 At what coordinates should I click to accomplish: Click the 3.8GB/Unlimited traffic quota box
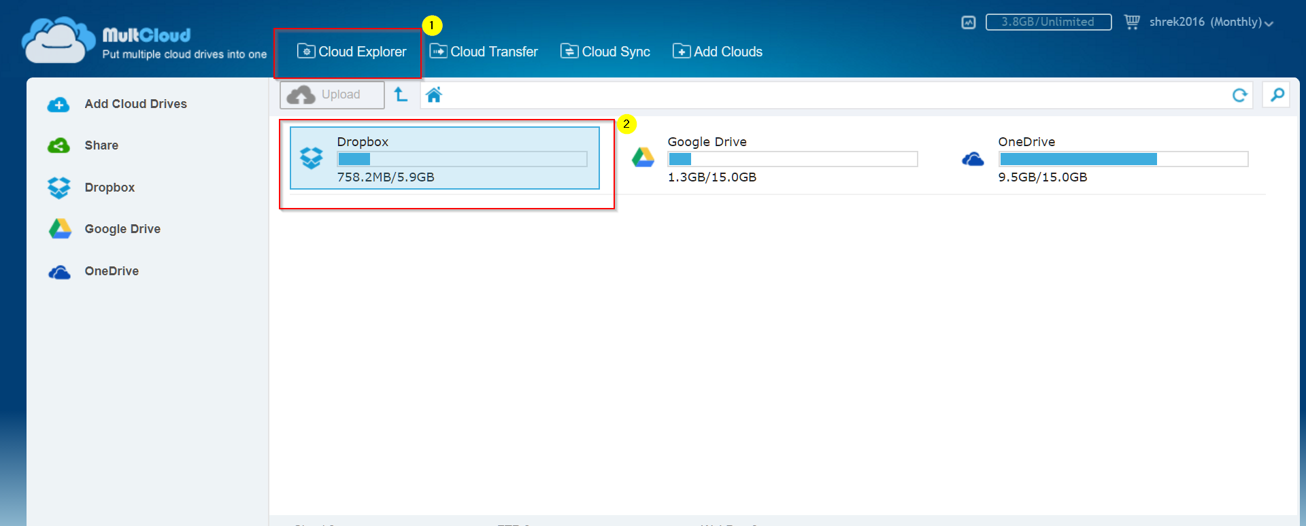tap(1048, 22)
